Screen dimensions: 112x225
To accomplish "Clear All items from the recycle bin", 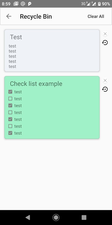I will pos(96,16).
